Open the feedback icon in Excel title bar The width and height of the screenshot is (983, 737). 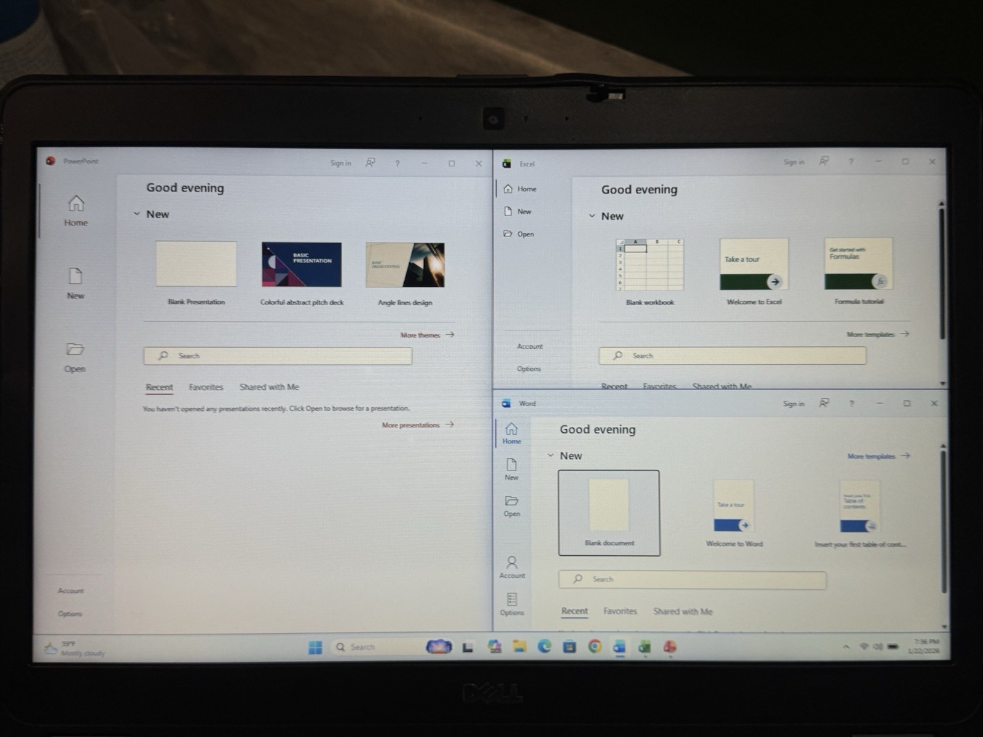(x=824, y=162)
